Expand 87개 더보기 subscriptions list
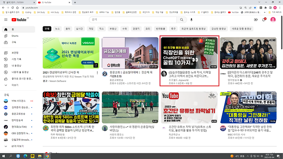The width and height of the screenshot is (283, 159). [18, 146]
